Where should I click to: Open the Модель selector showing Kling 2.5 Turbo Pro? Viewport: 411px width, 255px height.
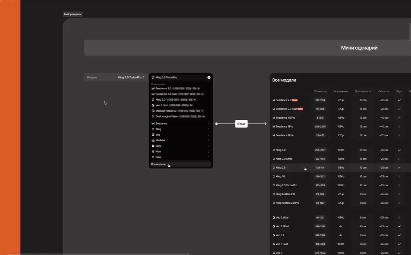point(115,78)
